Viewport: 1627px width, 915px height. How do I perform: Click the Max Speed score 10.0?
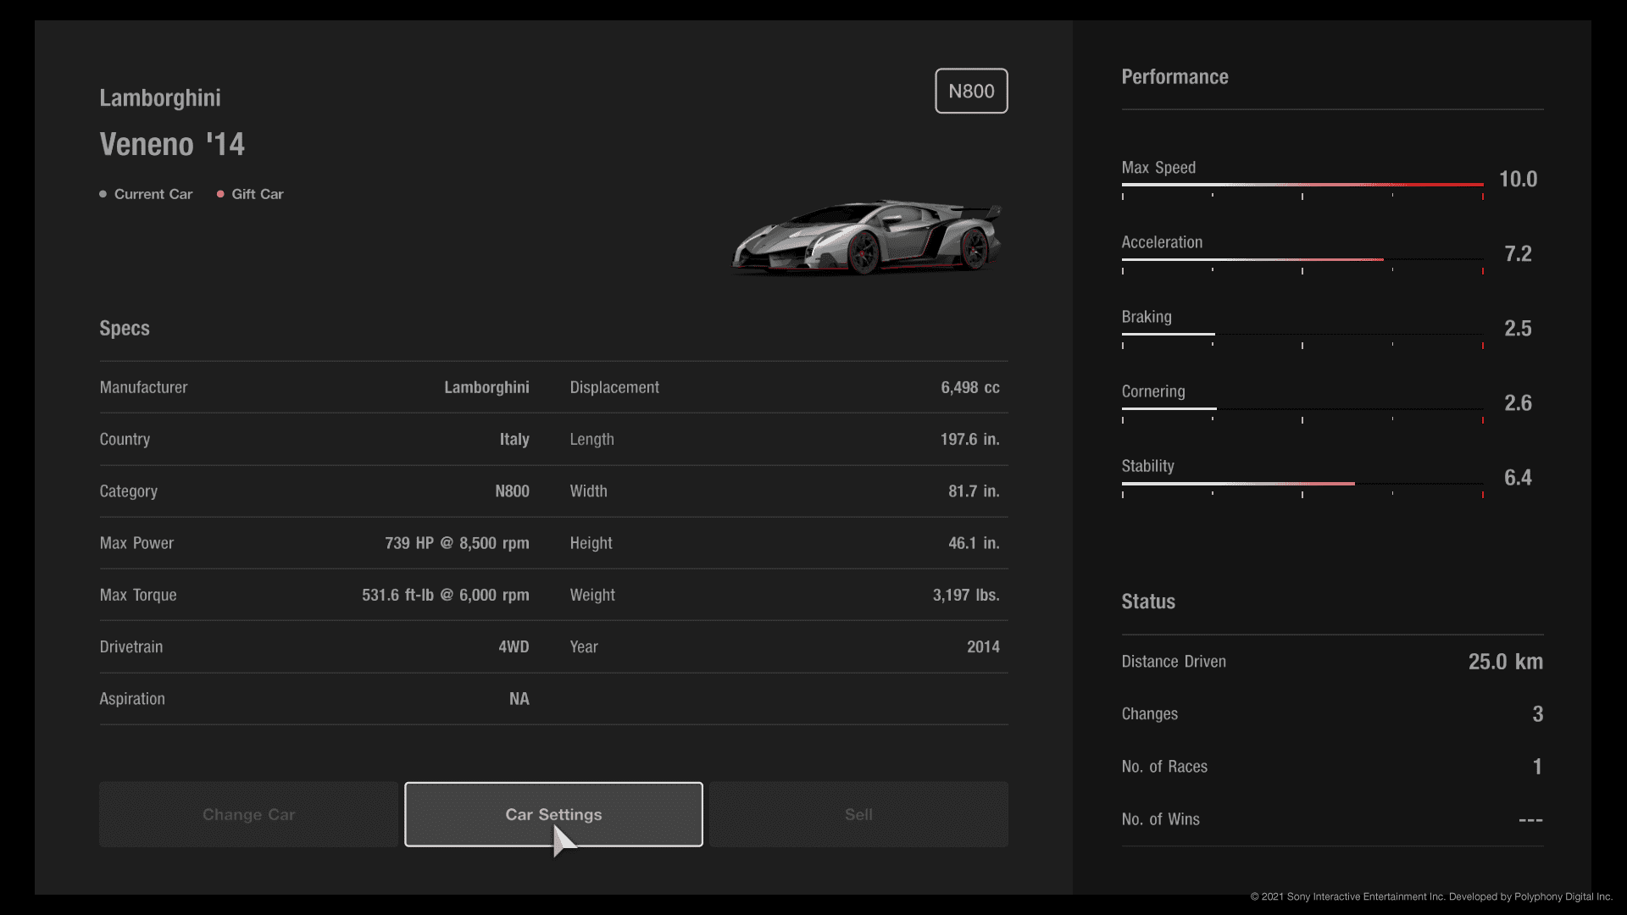1518,180
